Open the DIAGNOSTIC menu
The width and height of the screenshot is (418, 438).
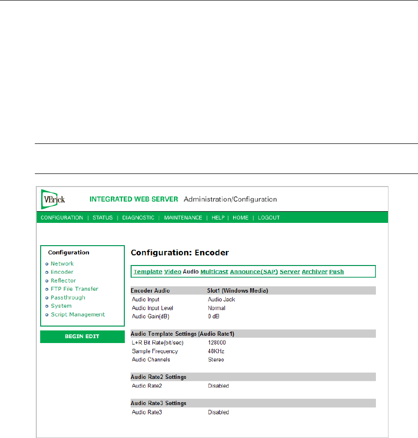coord(138,218)
